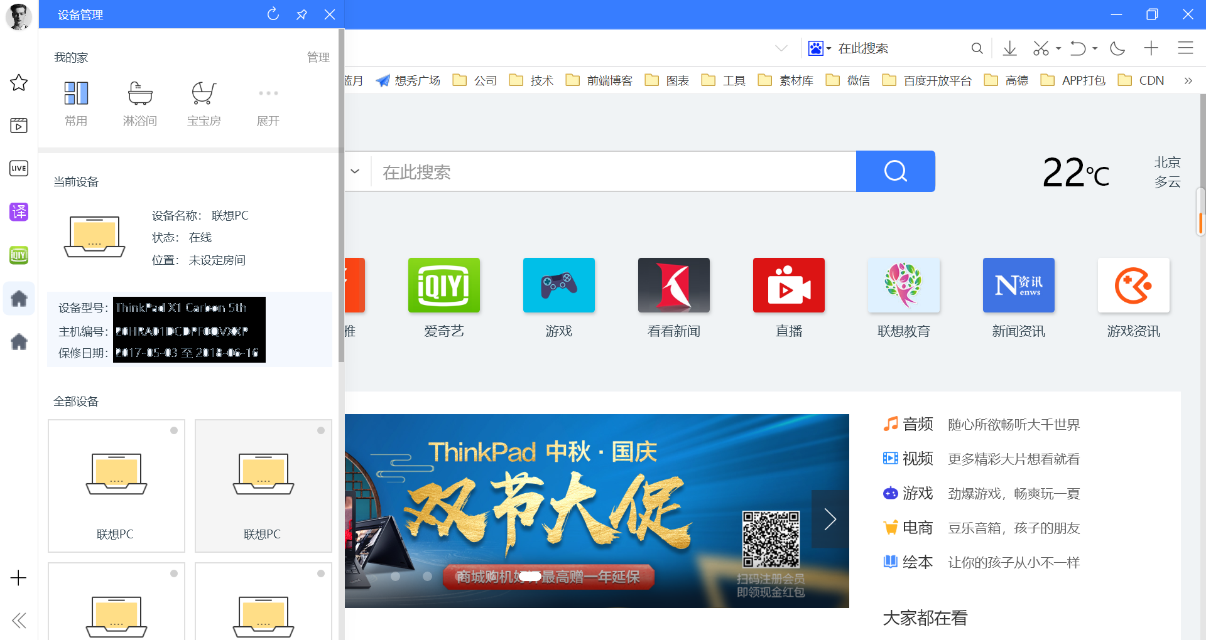Viewport: 1206px width, 640px height.
Task: Open a new tab with plus icon
Action: point(1151,48)
